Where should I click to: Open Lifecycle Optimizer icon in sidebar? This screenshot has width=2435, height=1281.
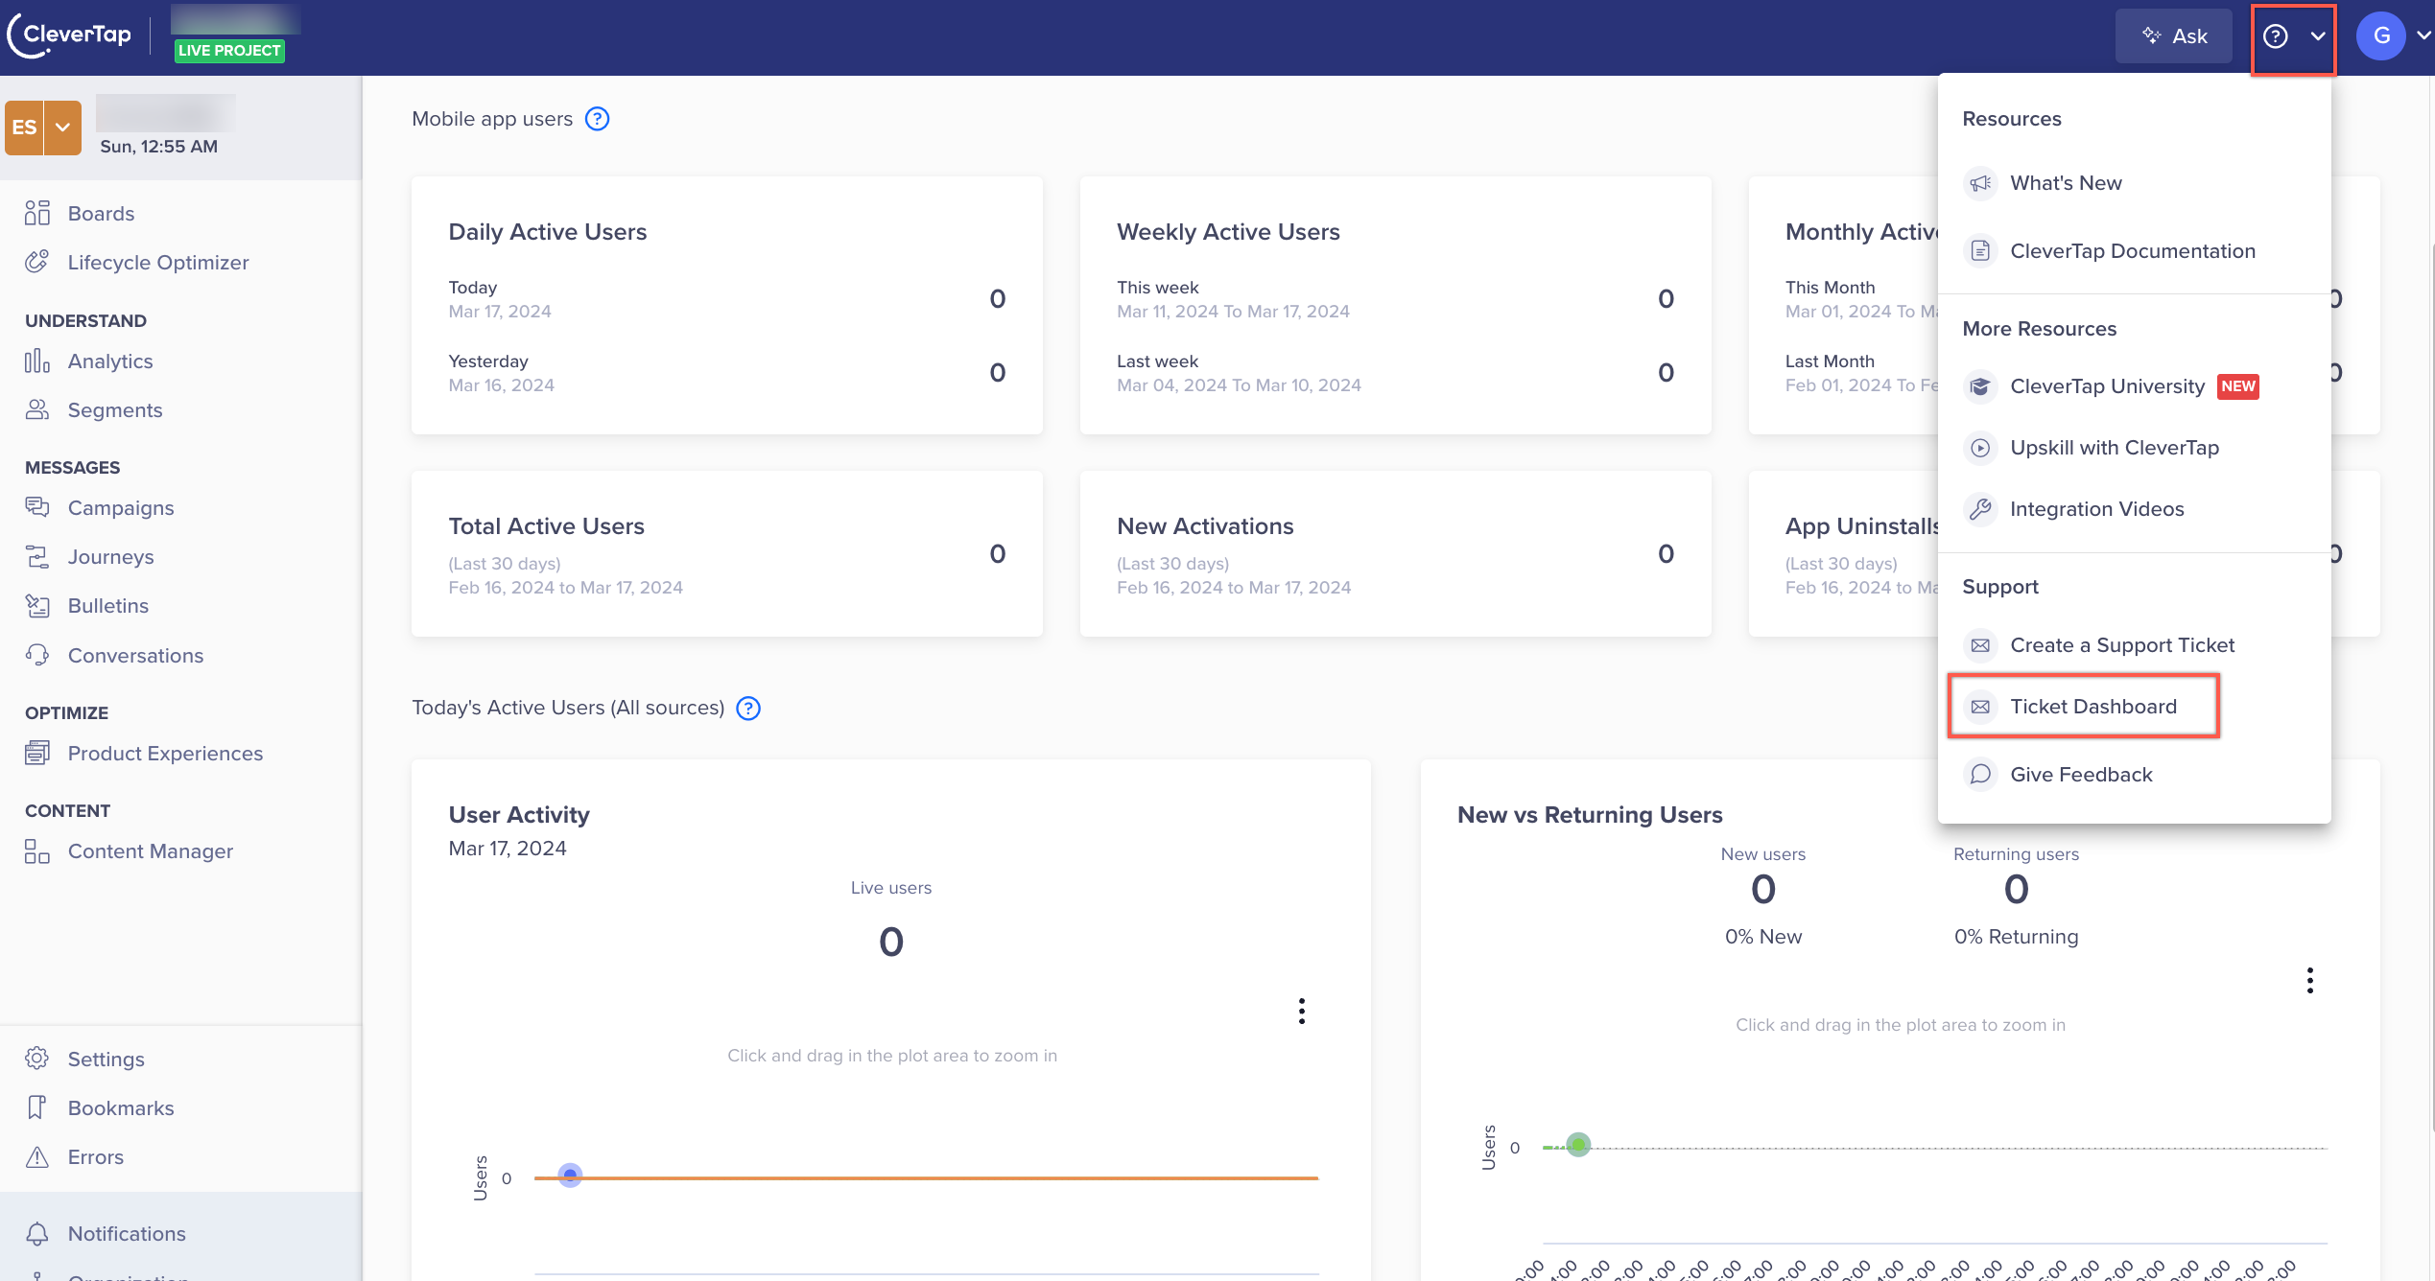37,262
